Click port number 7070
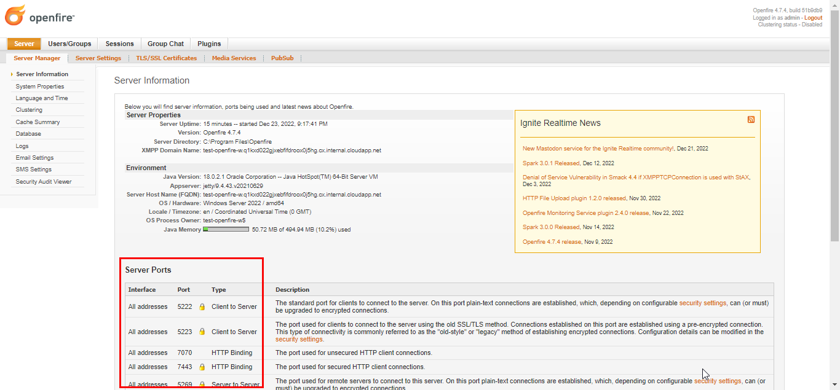The height and width of the screenshot is (390, 840). point(184,353)
